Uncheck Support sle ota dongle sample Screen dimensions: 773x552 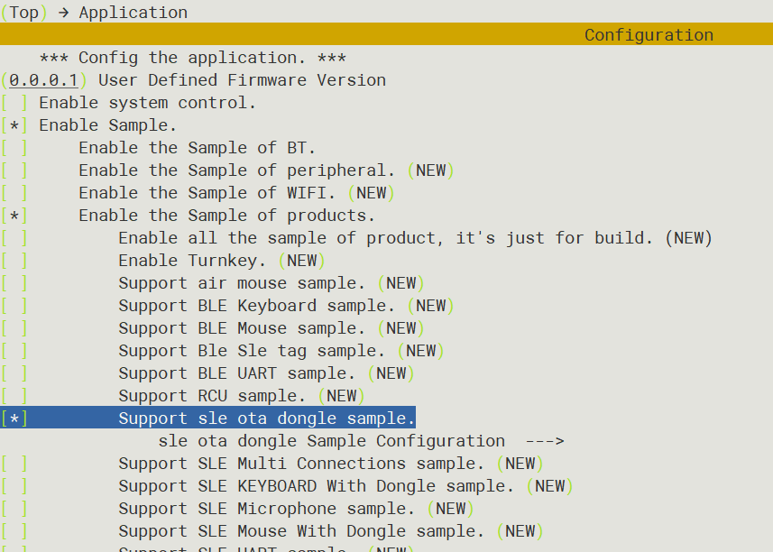coord(14,419)
